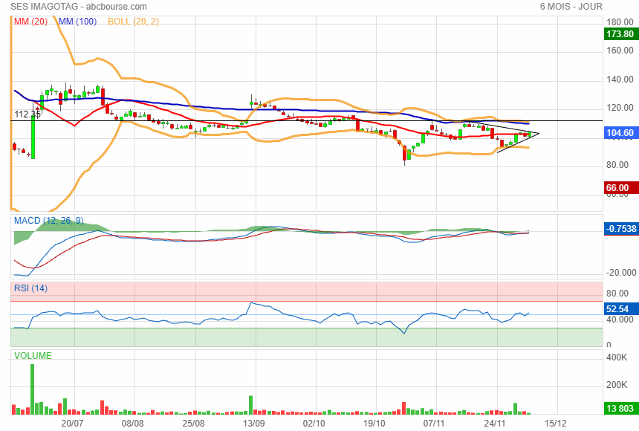Click the 140.00 price axis label
The height and width of the screenshot is (431, 639).
tap(620, 80)
